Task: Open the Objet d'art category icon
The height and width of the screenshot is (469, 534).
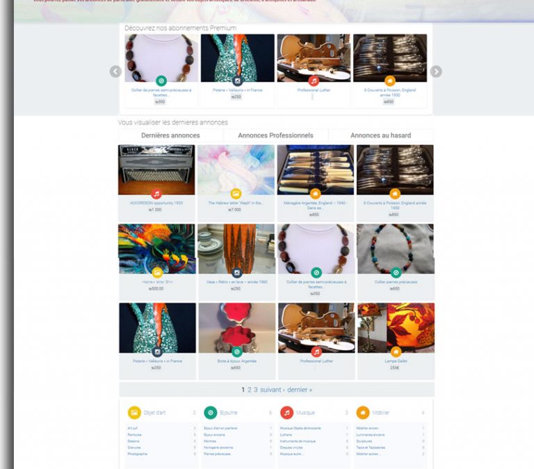Action: click(134, 413)
